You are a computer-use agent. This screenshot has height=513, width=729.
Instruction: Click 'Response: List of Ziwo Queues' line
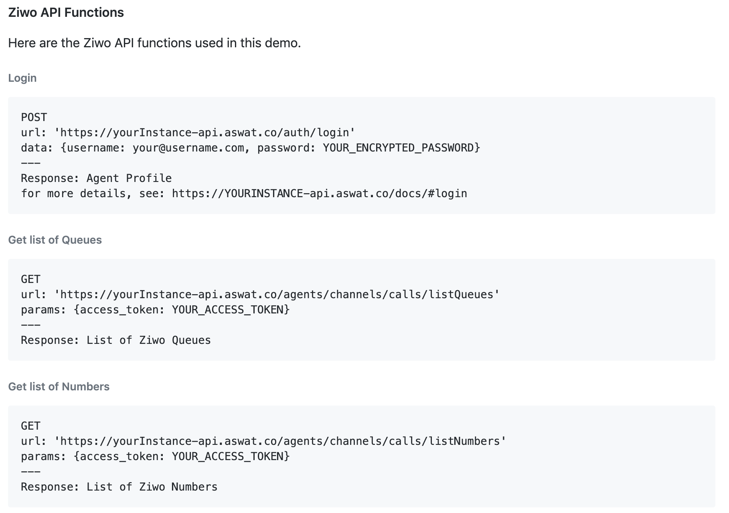(x=116, y=340)
